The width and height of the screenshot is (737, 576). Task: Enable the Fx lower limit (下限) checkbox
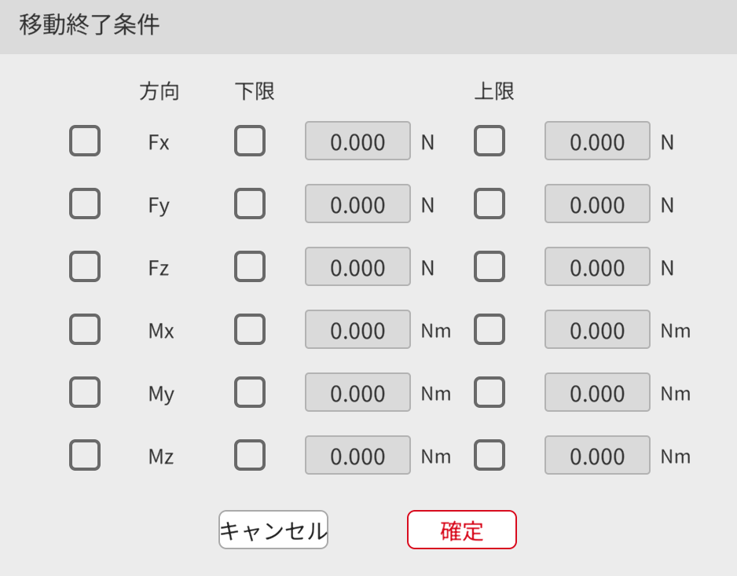click(250, 141)
